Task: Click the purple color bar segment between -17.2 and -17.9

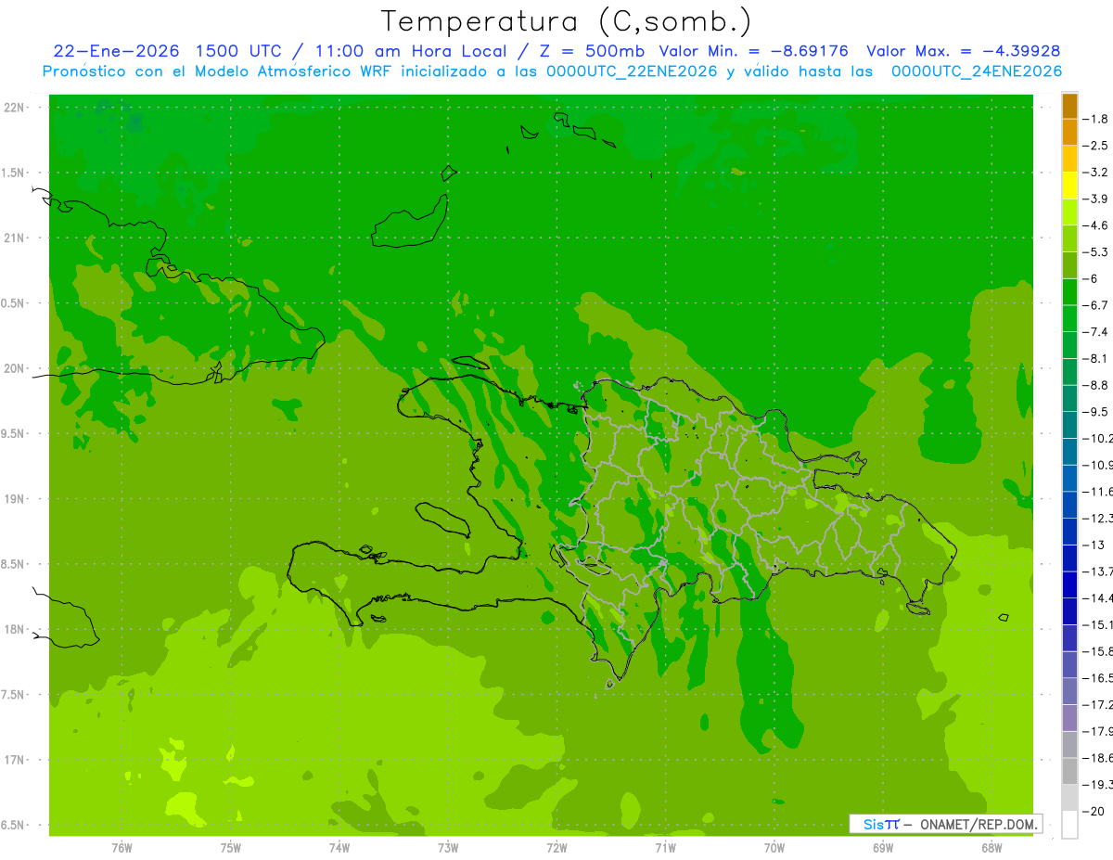Action: [x=1069, y=717]
